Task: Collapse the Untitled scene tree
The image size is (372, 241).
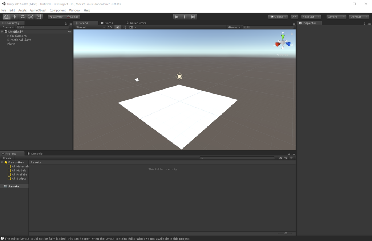Action: 2,32
